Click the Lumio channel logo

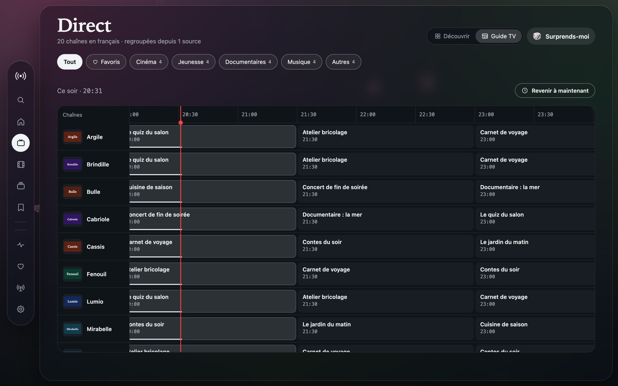[73, 301]
